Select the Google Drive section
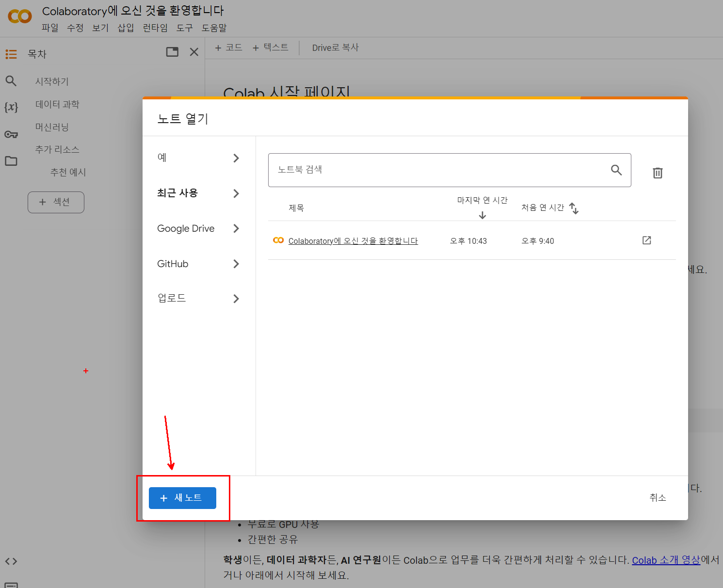This screenshot has width=723, height=588. [199, 228]
